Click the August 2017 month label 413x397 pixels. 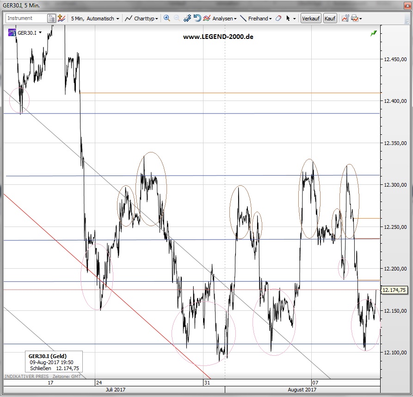pyautogui.click(x=302, y=390)
